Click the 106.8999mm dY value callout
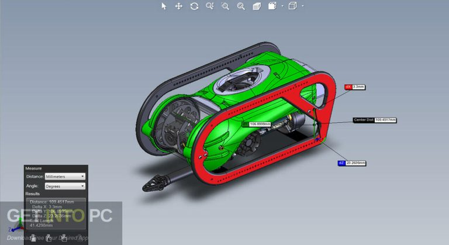 click(x=260, y=124)
